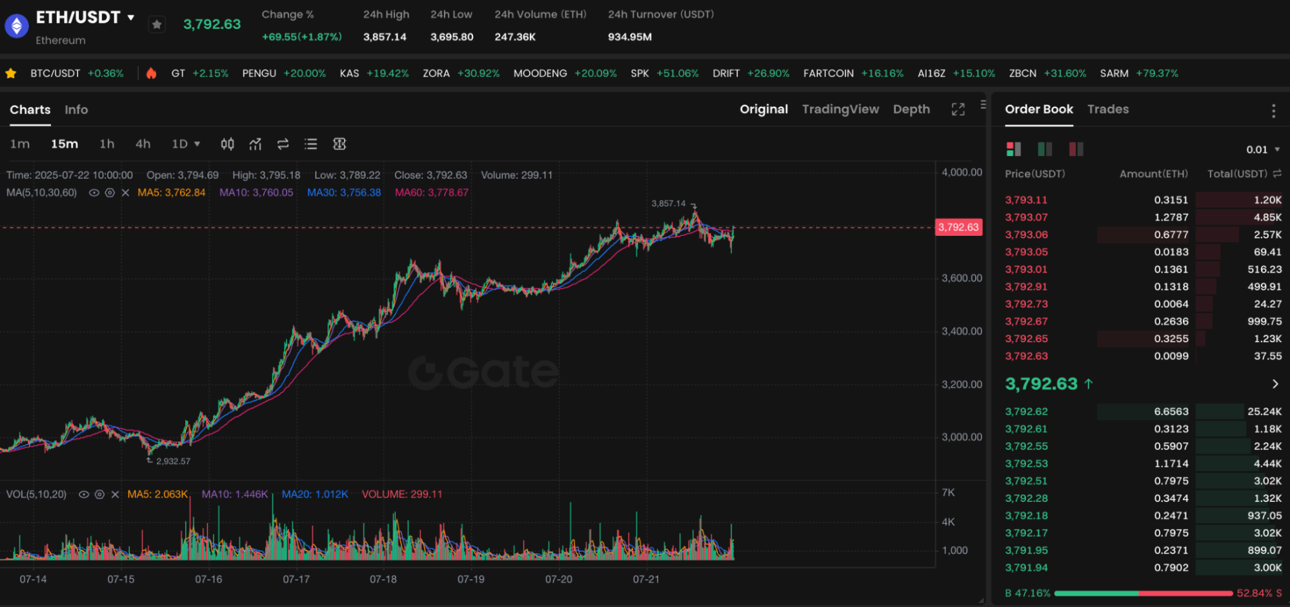Open PENGU ticker link

[x=284, y=73]
